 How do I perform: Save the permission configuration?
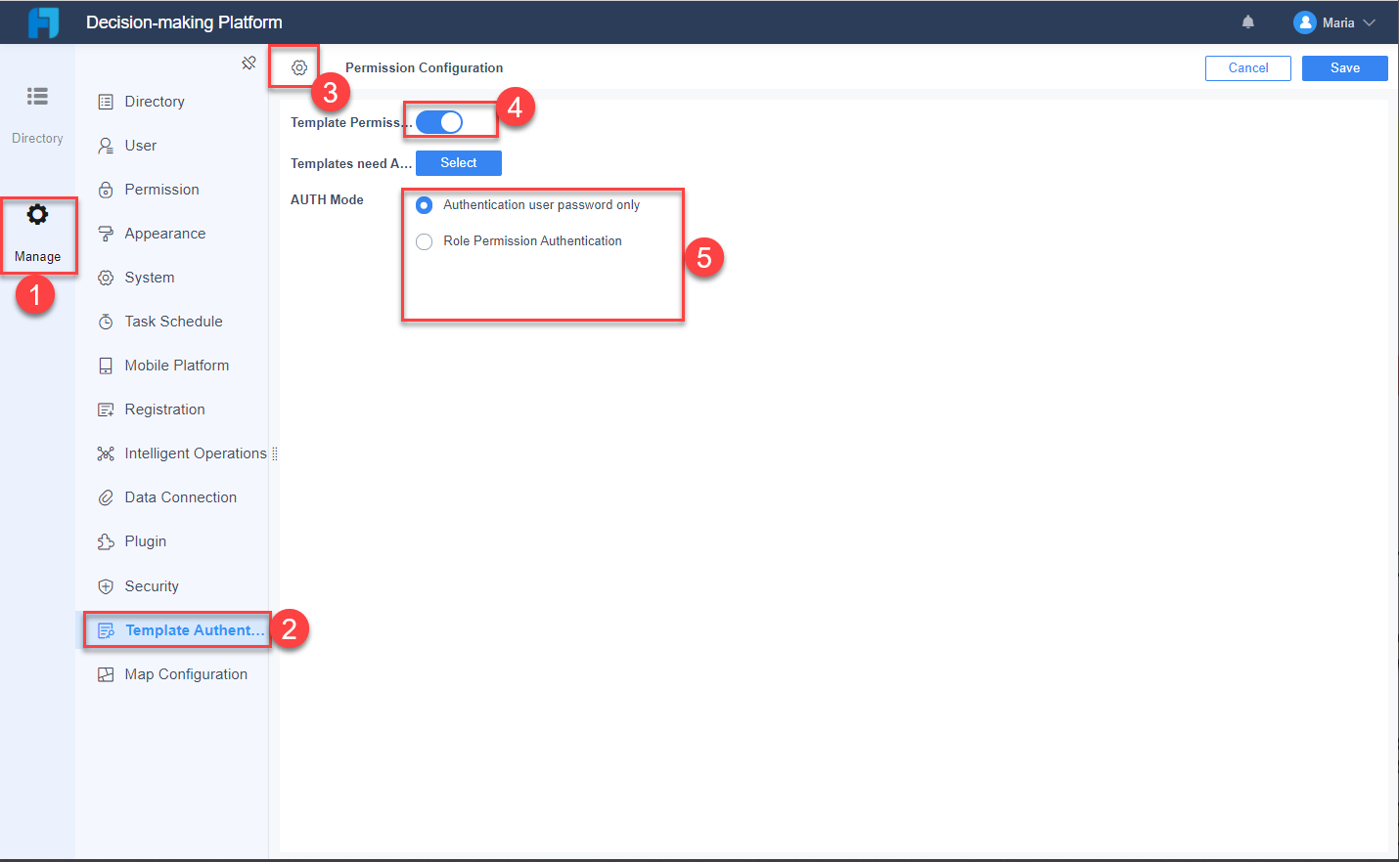coord(1344,67)
